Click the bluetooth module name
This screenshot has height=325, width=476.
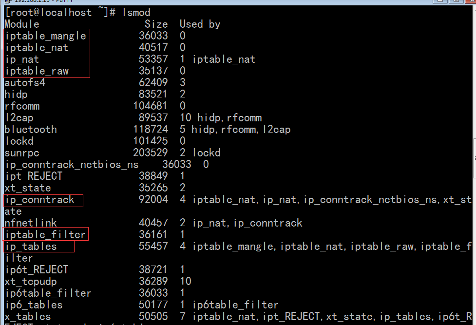pyautogui.click(x=31, y=130)
